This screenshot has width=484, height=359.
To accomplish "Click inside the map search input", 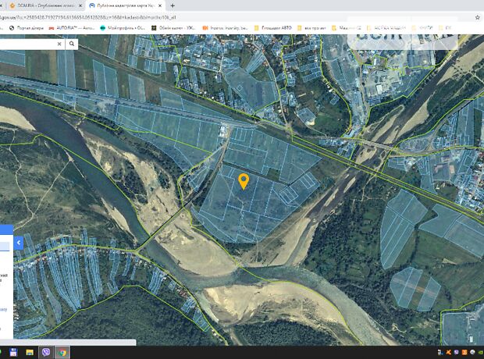I will click(28, 44).
